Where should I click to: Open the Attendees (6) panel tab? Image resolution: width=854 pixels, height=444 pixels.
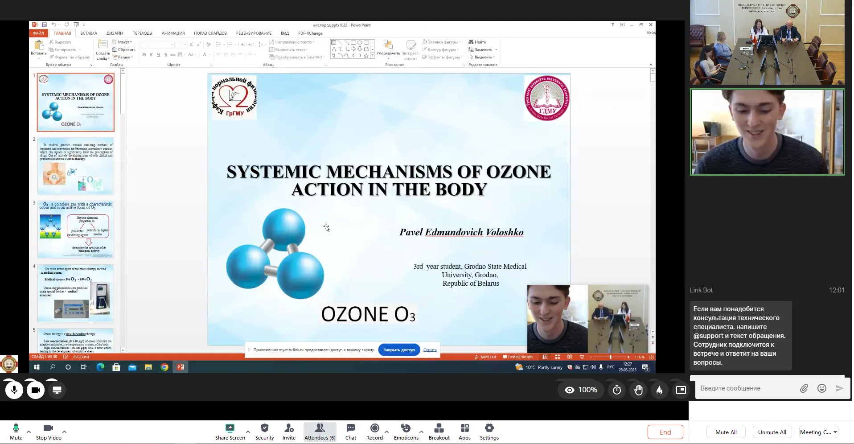pos(320,432)
